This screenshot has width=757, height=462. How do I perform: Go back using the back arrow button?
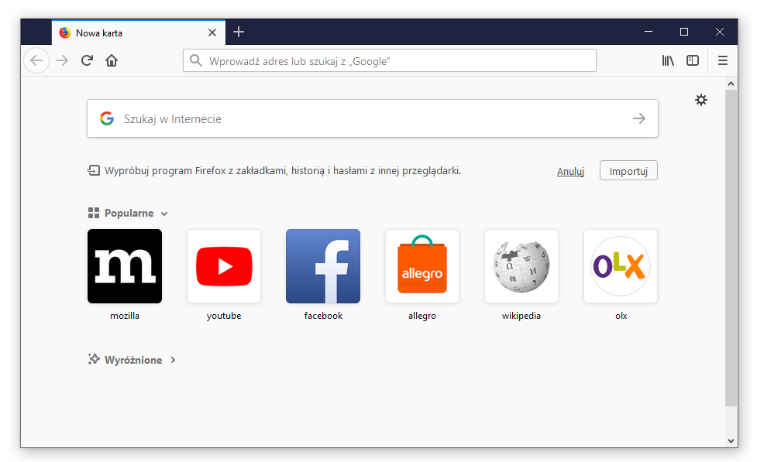(36, 60)
